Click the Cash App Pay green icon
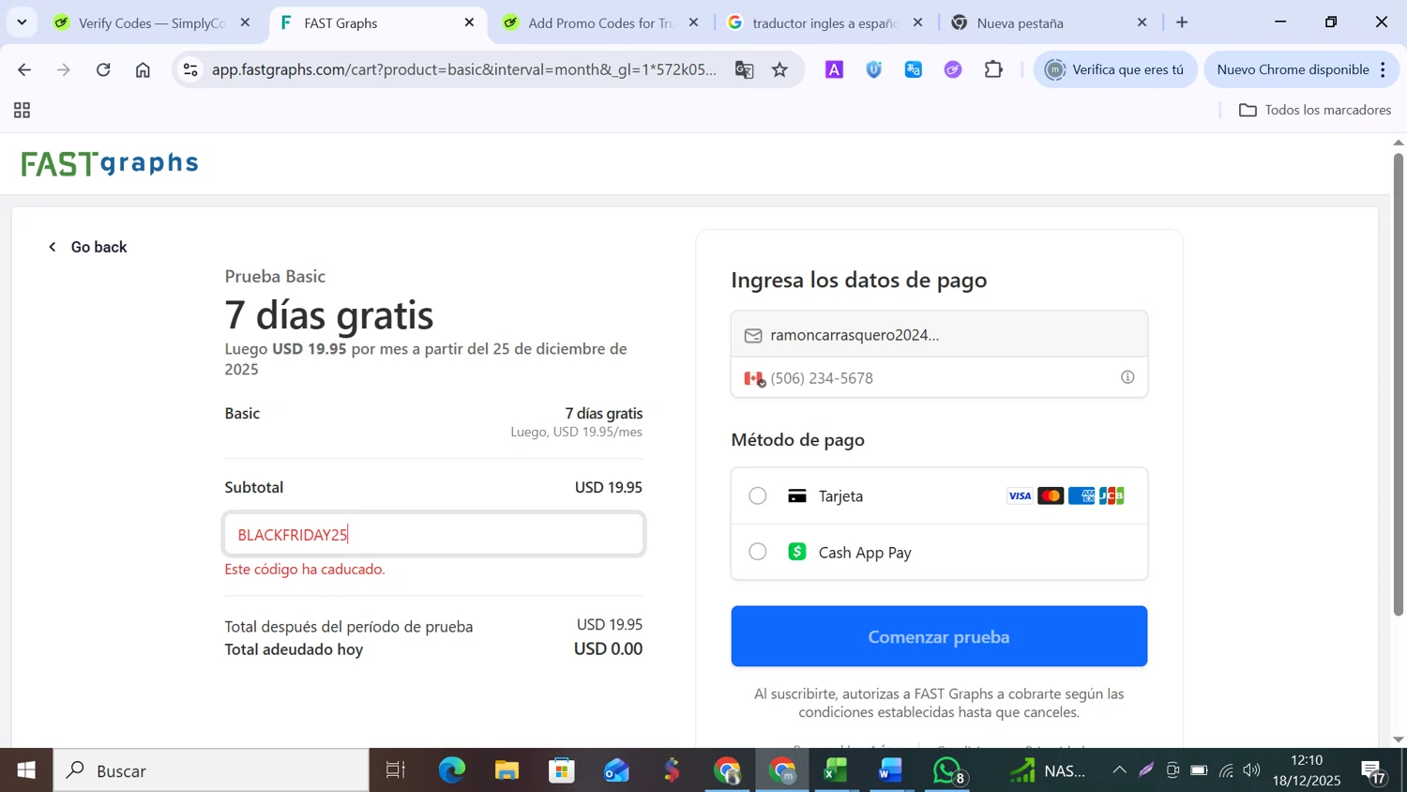Viewport: 1407px width, 792px height. point(796,552)
